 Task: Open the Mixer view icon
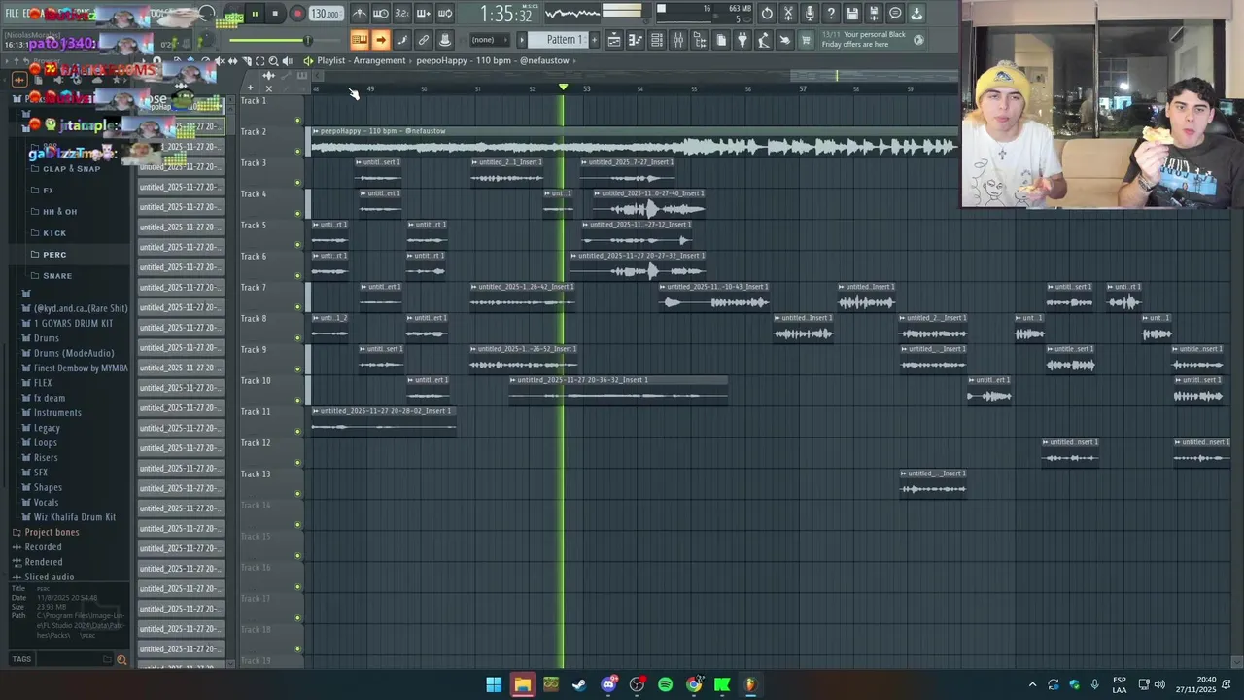click(678, 40)
